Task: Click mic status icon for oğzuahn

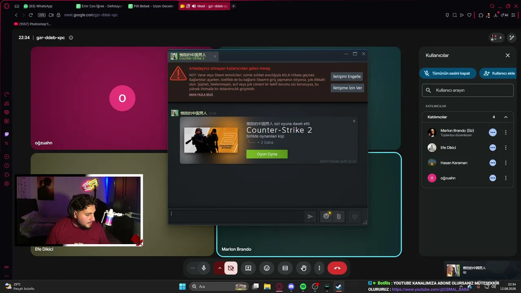Action: (x=493, y=178)
